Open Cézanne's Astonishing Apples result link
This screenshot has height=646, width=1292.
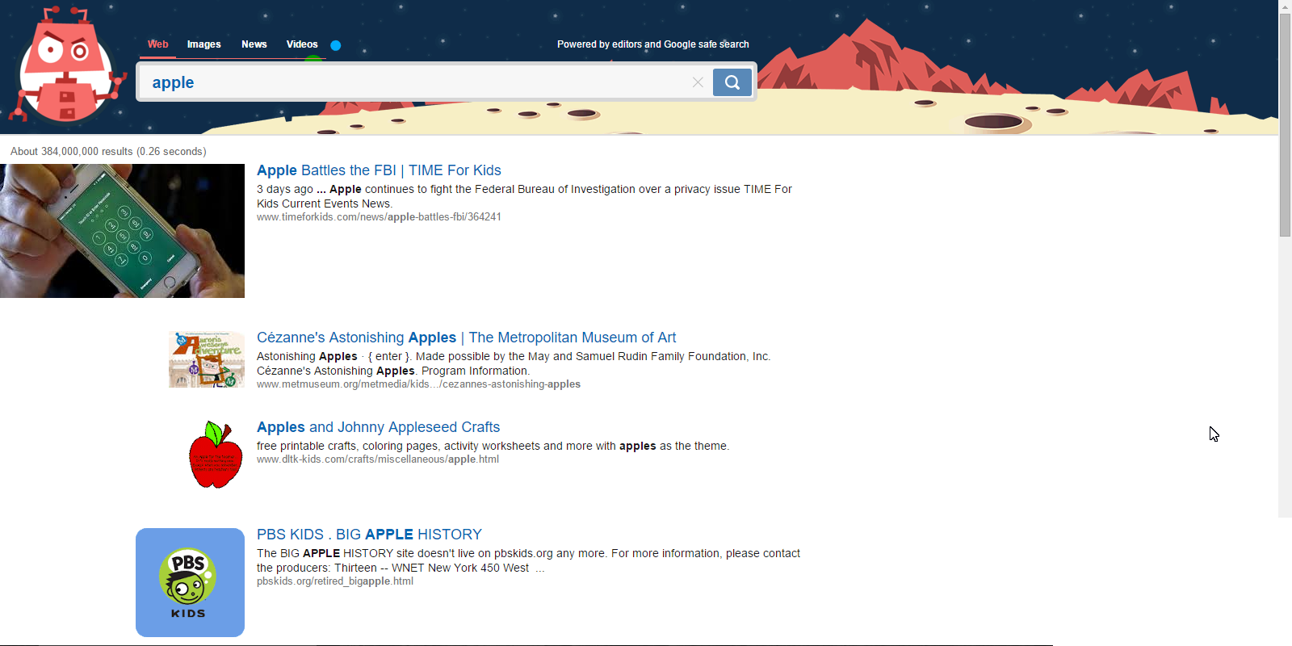[x=466, y=338]
